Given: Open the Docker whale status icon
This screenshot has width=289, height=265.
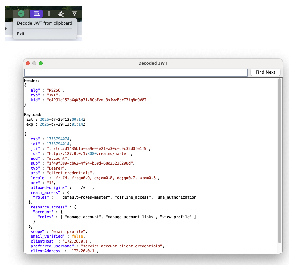Looking at the screenshot, I should click(x=61, y=13).
